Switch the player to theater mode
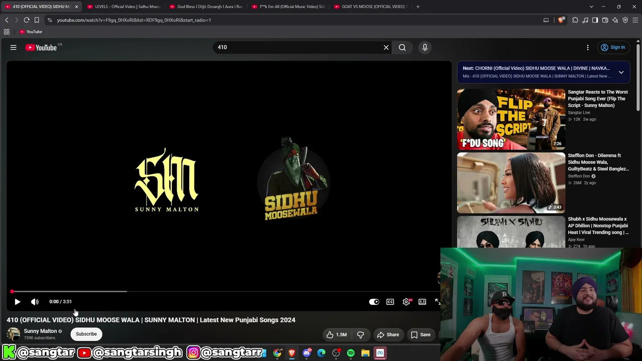Screen dimensions: 642x361 click(x=422, y=302)
